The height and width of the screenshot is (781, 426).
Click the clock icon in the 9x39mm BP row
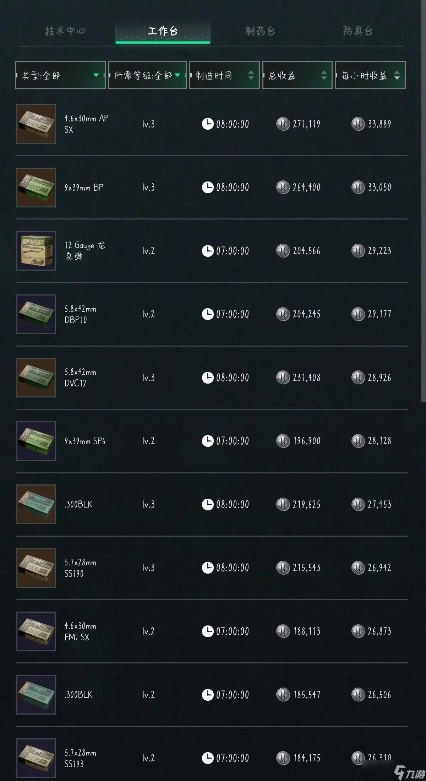click(208, 187)
